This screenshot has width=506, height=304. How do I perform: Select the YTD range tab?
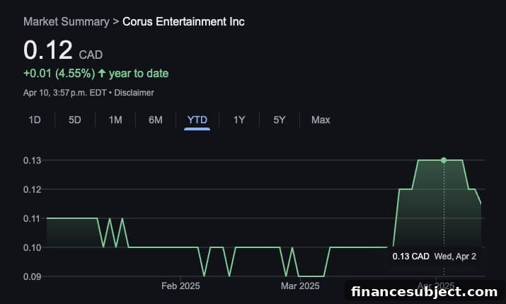pyautogui.click(x=197, y=120)
